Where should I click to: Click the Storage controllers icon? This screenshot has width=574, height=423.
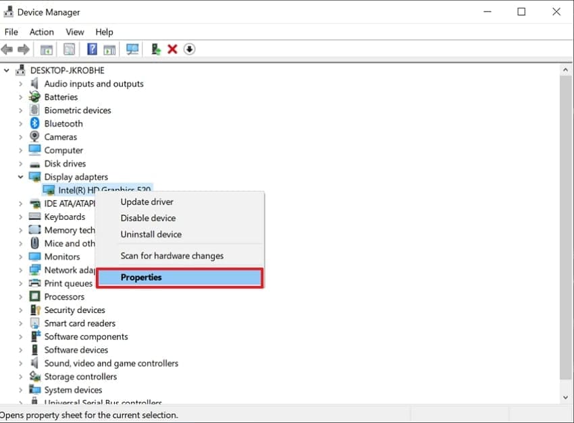coord(34,376)
